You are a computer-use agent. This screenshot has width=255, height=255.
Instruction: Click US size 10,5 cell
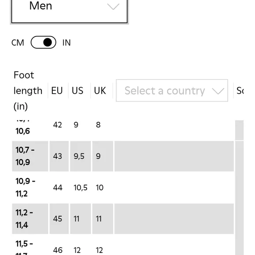pyautogui.click(x=80, y=187)
